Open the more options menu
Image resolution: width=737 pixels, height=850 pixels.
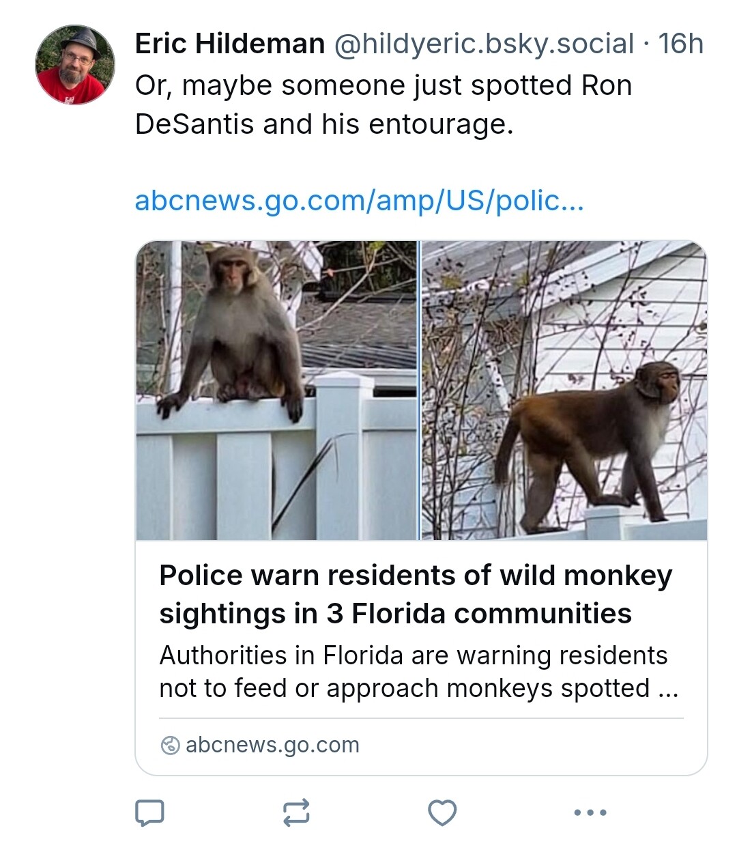pos(590,812)
